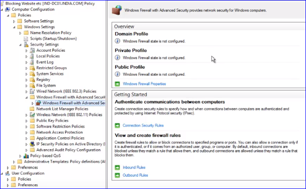
Task: Click the green arrow beside Inbound Rules
Action: [117, 167]
